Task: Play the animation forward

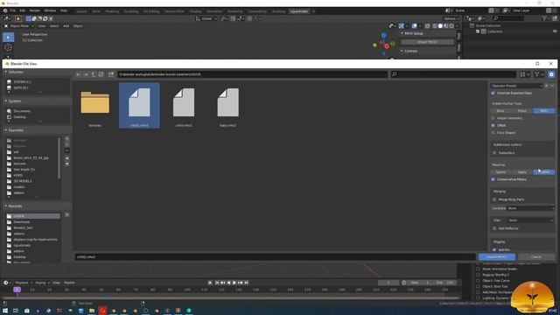Action: [x=234, y=283]
